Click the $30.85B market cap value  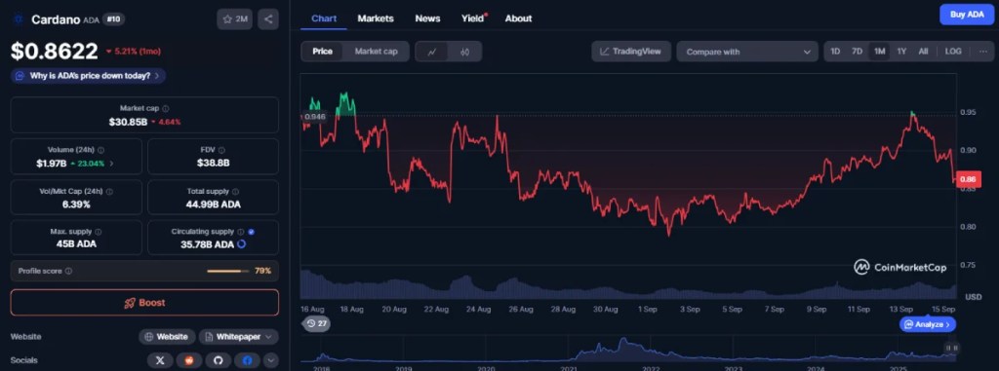tap(128, 121)
